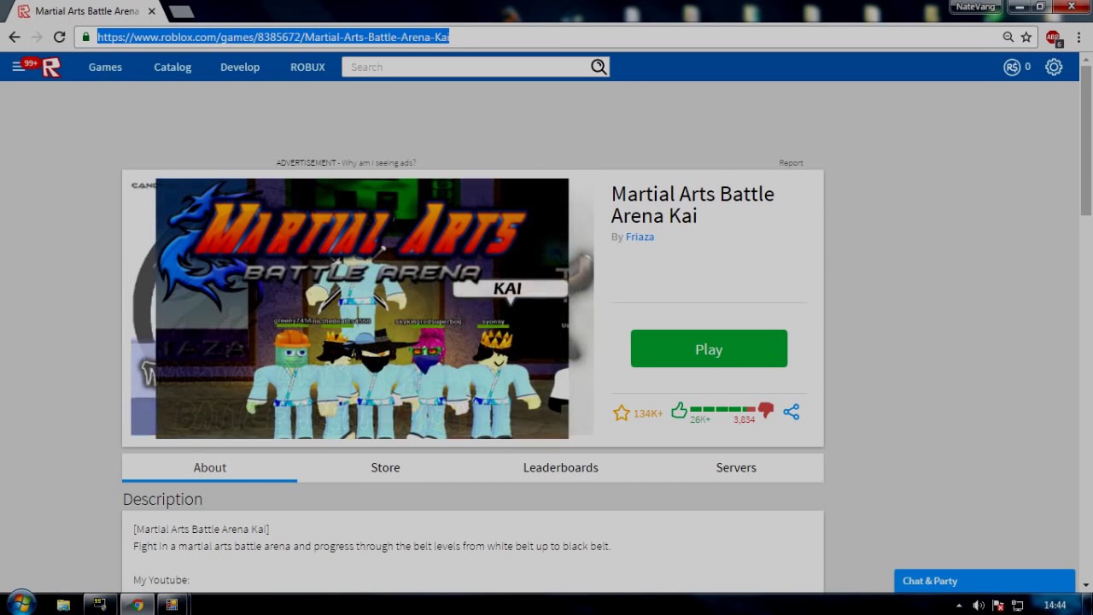This screenshot has height=615, width=1093.
Task: Open the Robux balance icon
Action: point(1012,67)
